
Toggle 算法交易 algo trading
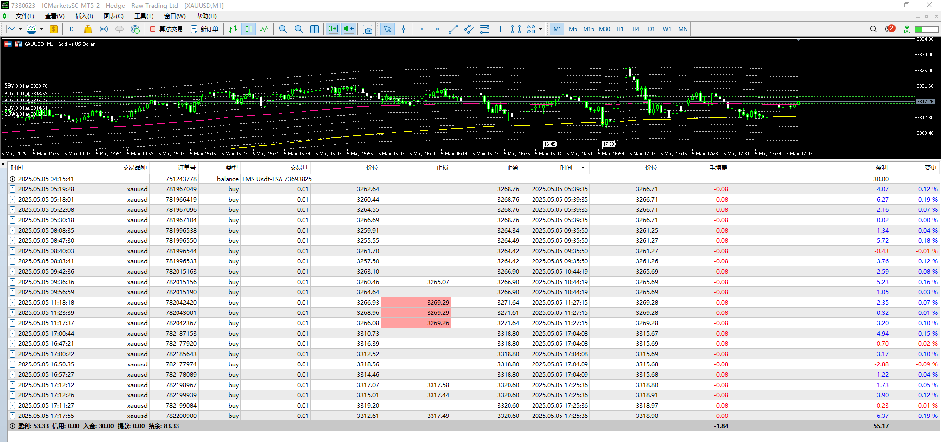(166, 29)
